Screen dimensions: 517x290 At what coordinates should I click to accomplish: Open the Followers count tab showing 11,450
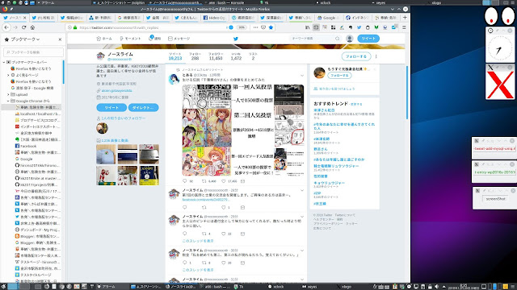216,56
